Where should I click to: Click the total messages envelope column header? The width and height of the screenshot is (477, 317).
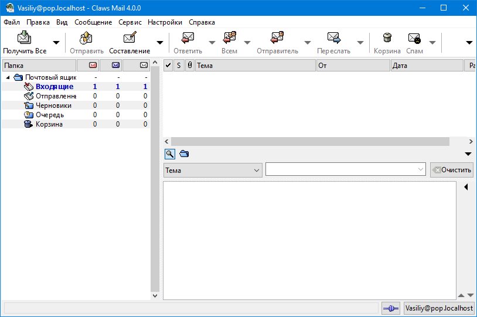point(137,66)
